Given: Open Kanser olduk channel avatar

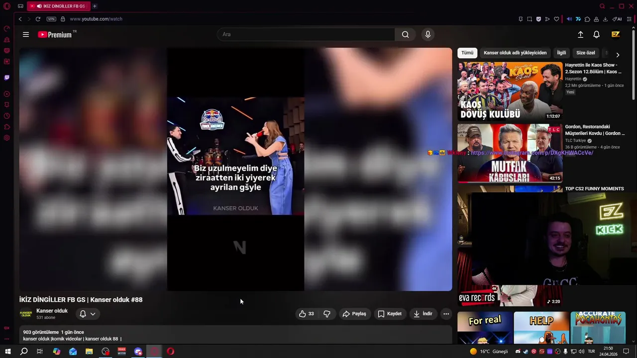Looking at the screenshot, I should point(26,314).
